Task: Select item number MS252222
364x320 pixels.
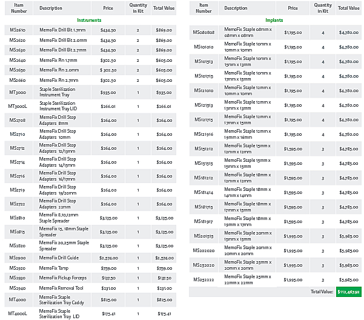Action: tap(204, 279)
